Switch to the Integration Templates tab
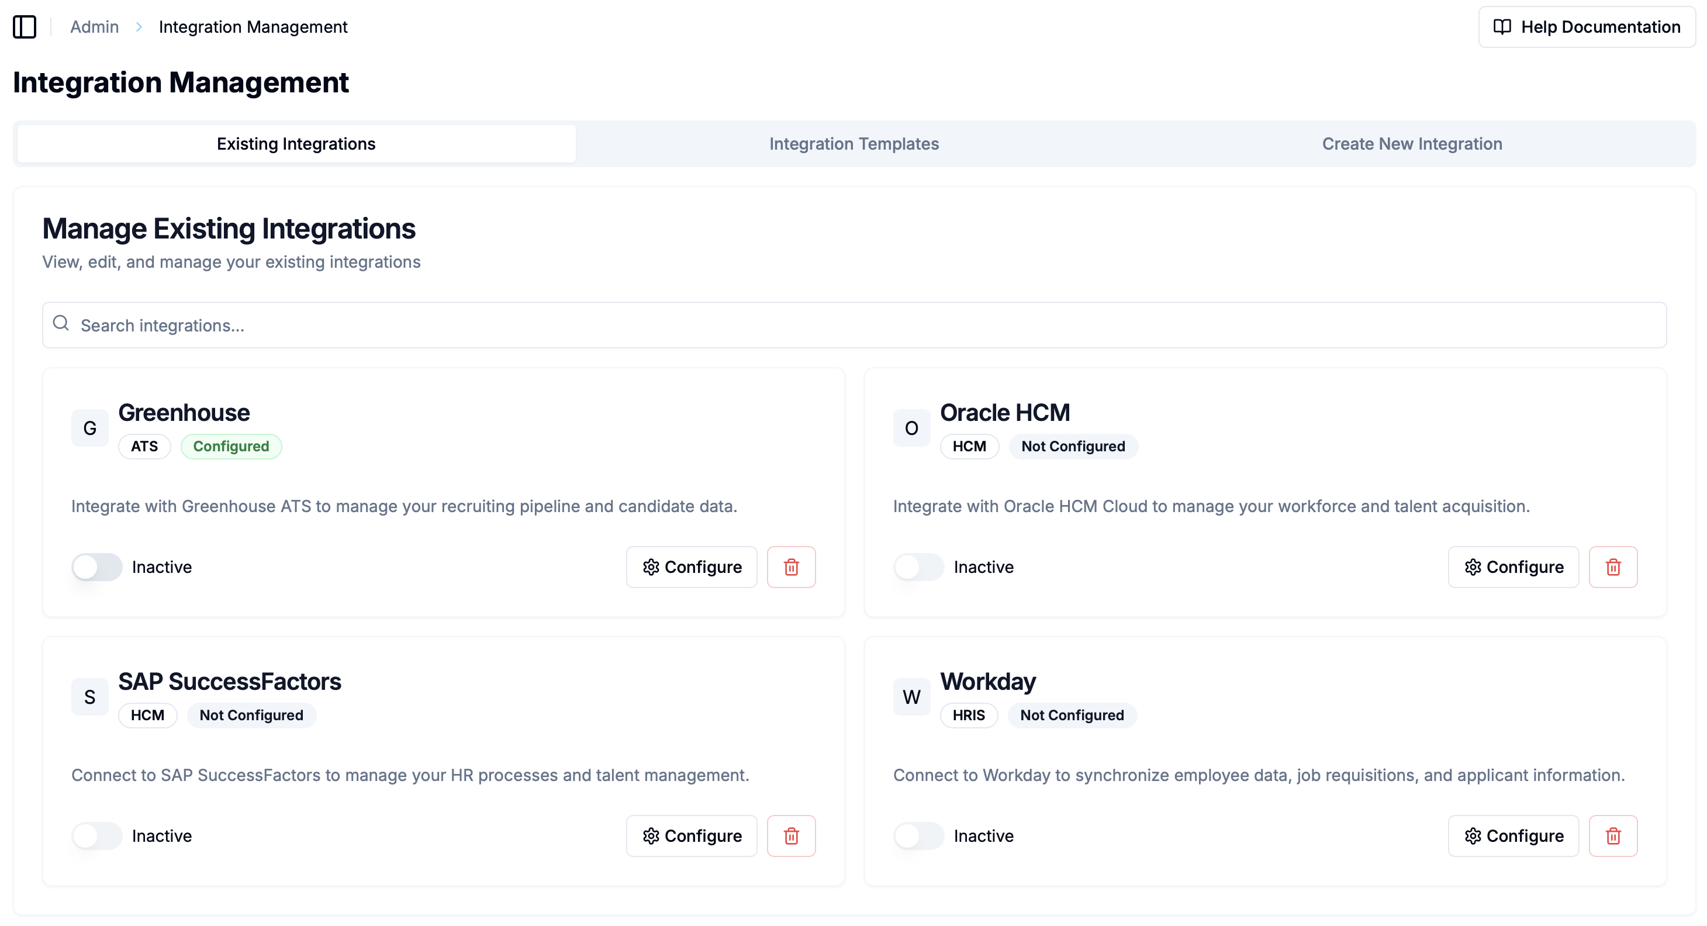The width and height of the screenshot is (1707, 926). point(854,143)
